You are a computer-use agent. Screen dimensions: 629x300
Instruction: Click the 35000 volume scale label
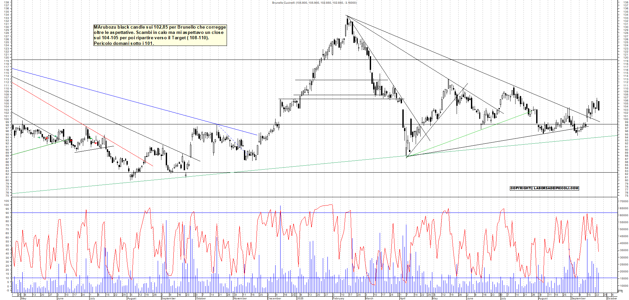(624, 250)
